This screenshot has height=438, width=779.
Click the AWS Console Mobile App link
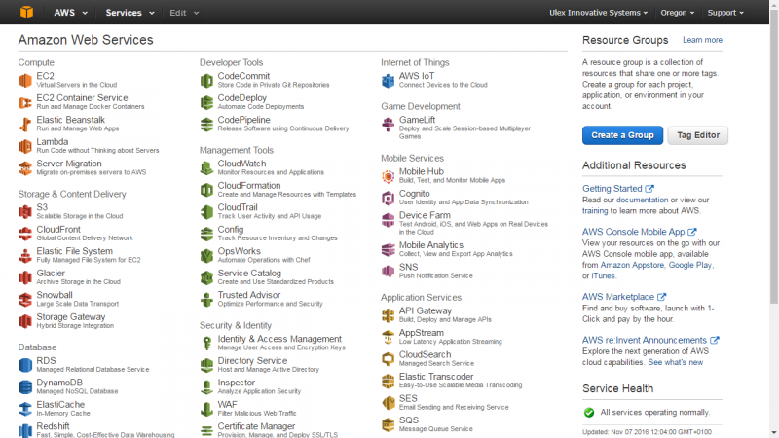pyautogui.click(x=640, y=232)
